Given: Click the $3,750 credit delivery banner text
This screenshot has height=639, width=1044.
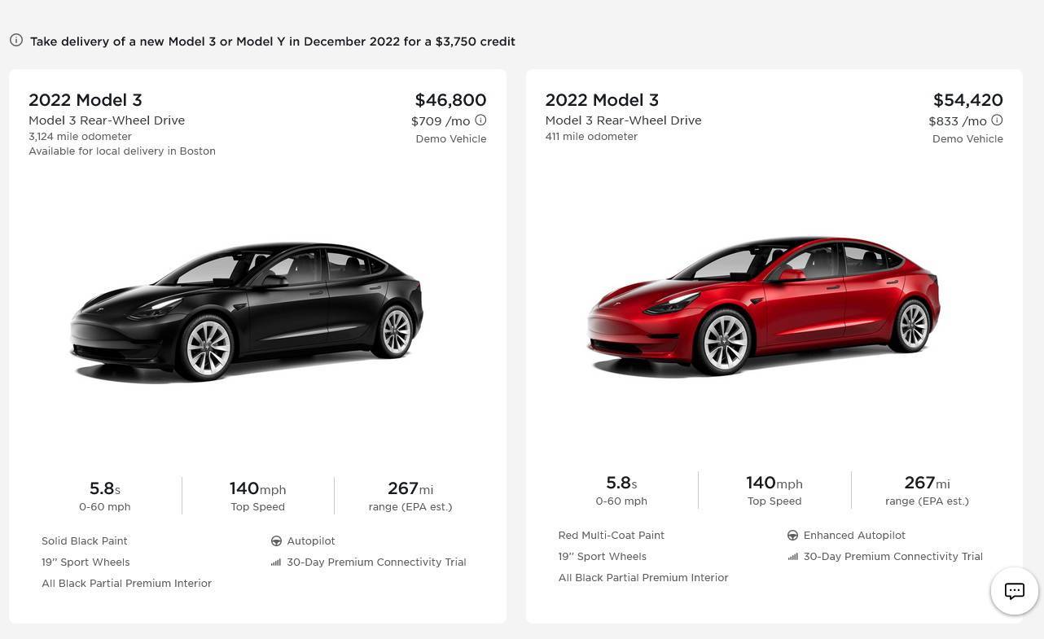Looking at the screenshot, I should pyautogui.click(x=272, y=42).
